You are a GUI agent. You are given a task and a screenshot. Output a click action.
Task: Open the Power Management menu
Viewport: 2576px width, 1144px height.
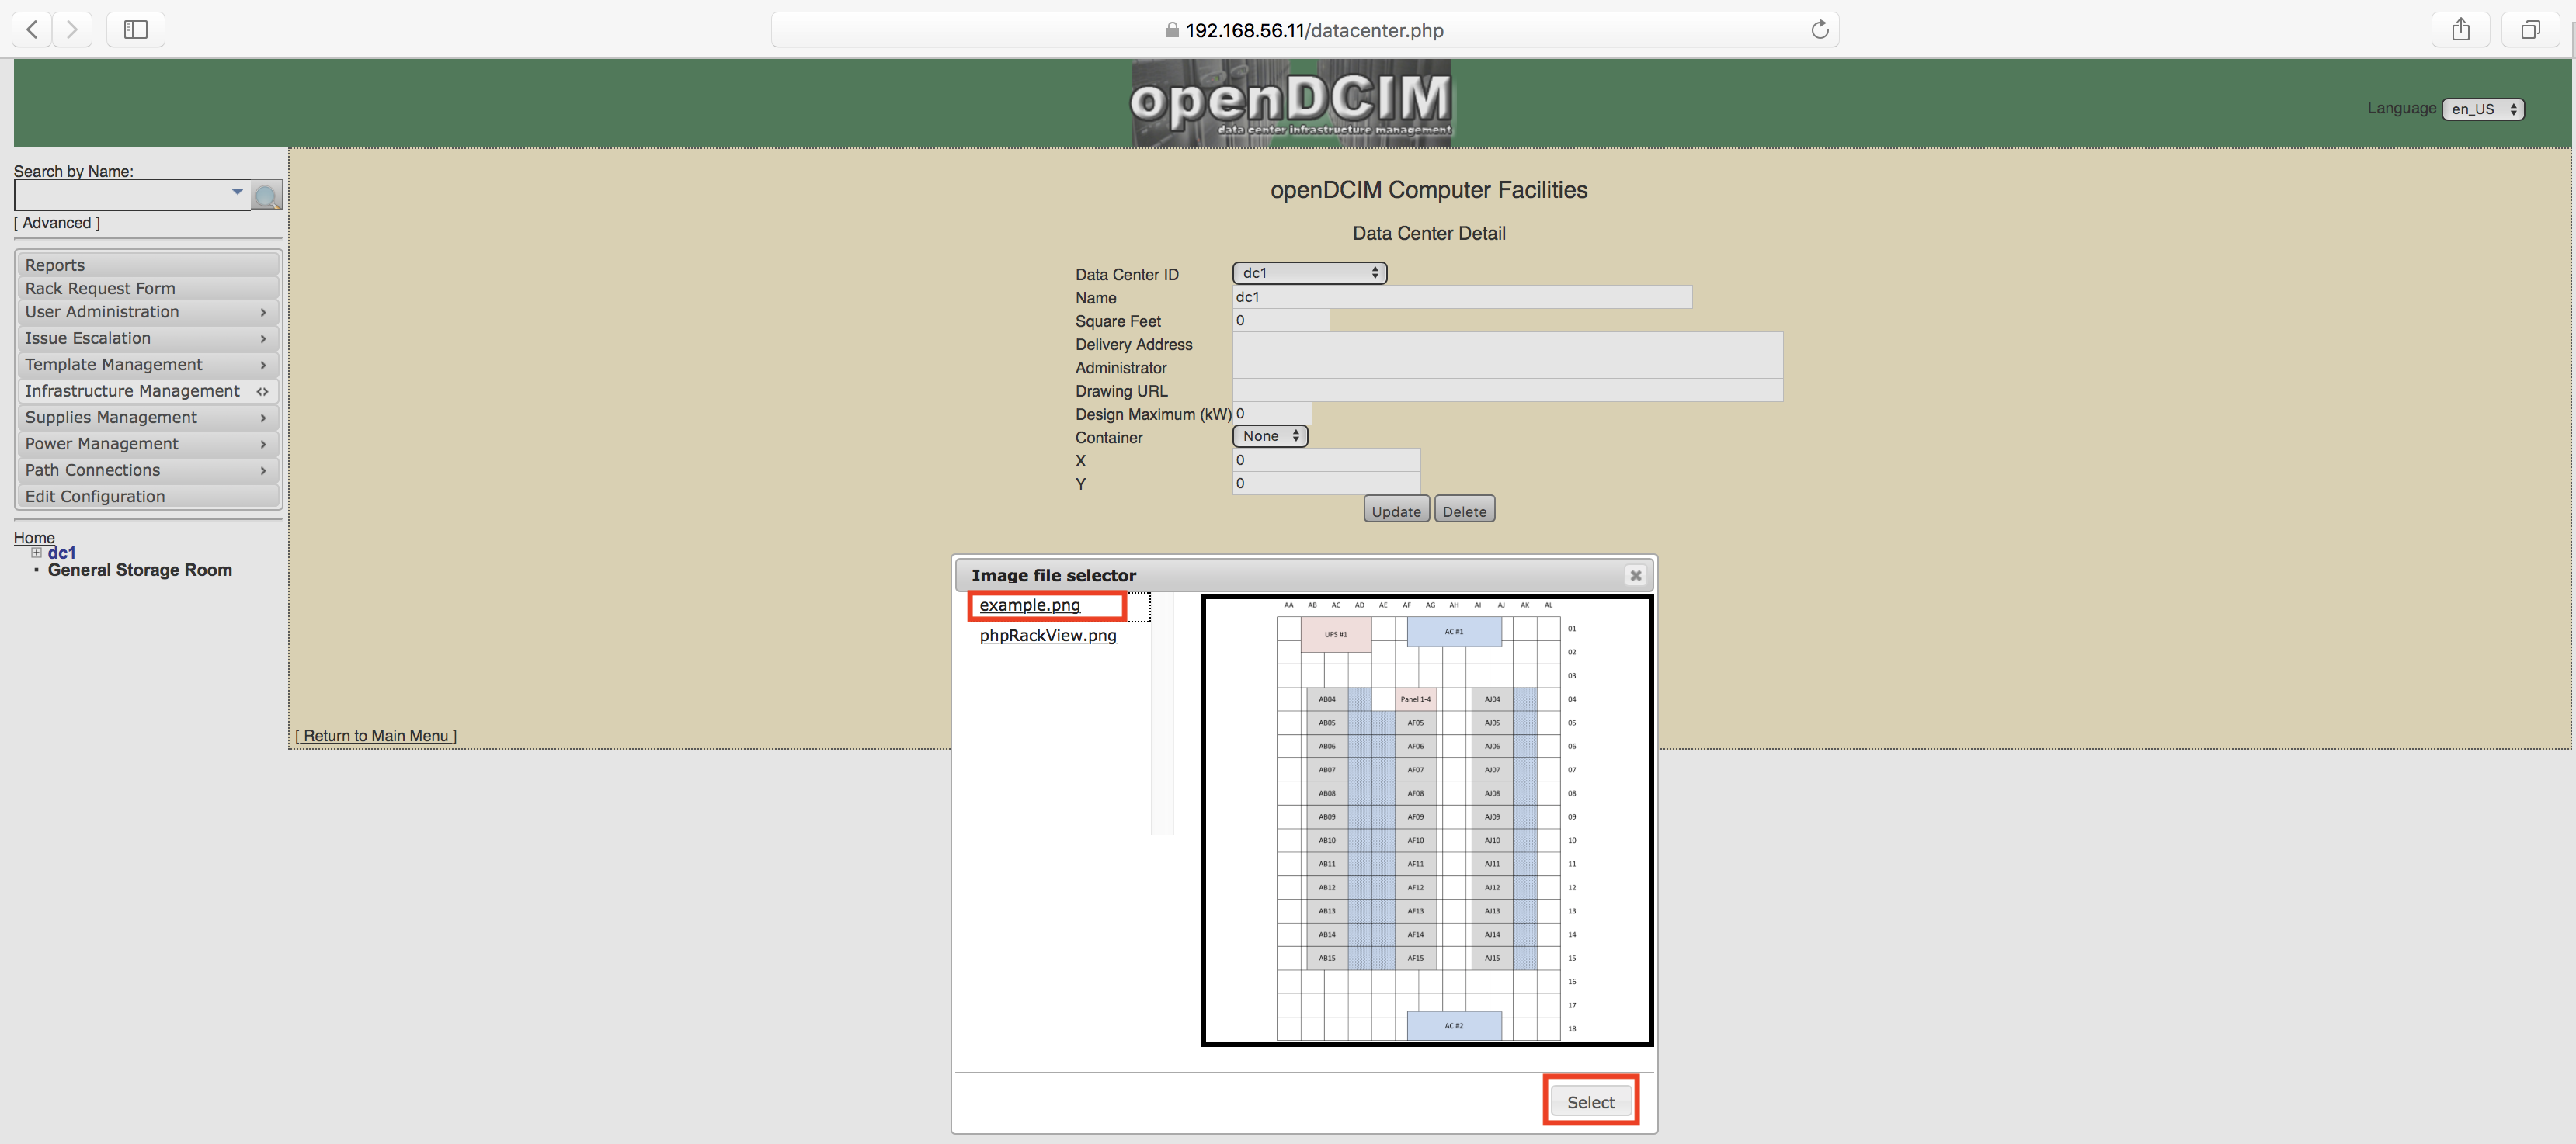point(148,444)
